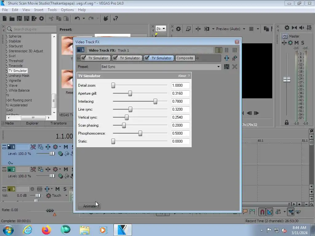Toggle Solo on audio track 3
Viewport: 315px width, 236px height.
click(x=65, y=189)
